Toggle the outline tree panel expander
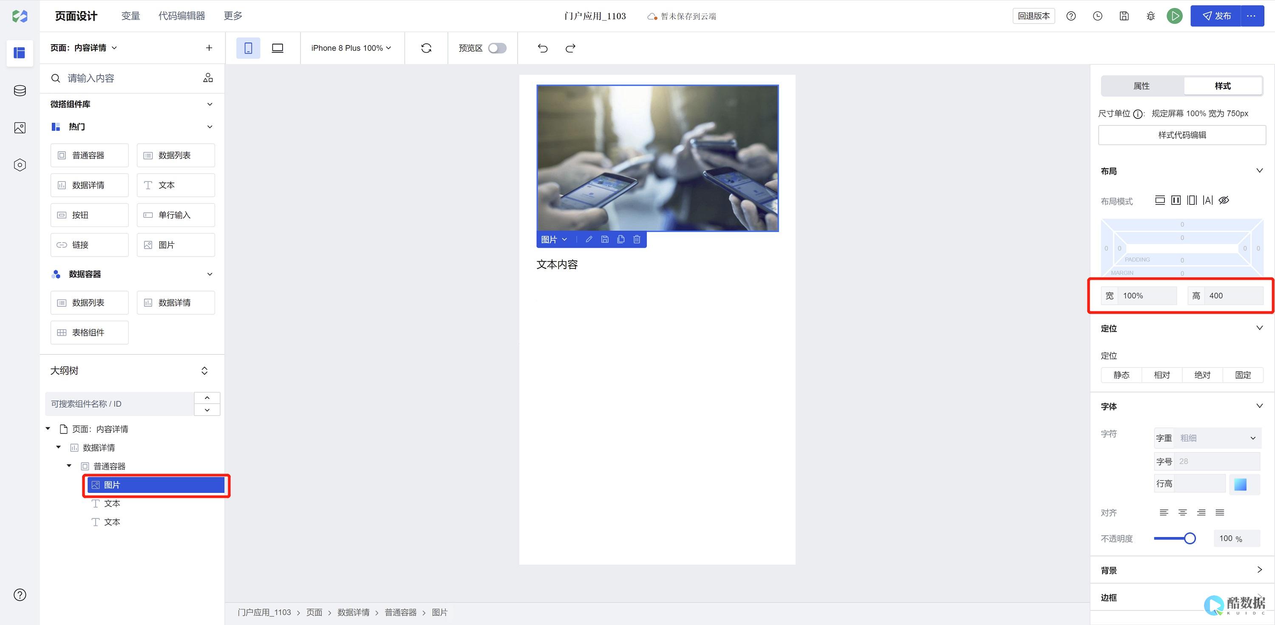 (204, 370)
